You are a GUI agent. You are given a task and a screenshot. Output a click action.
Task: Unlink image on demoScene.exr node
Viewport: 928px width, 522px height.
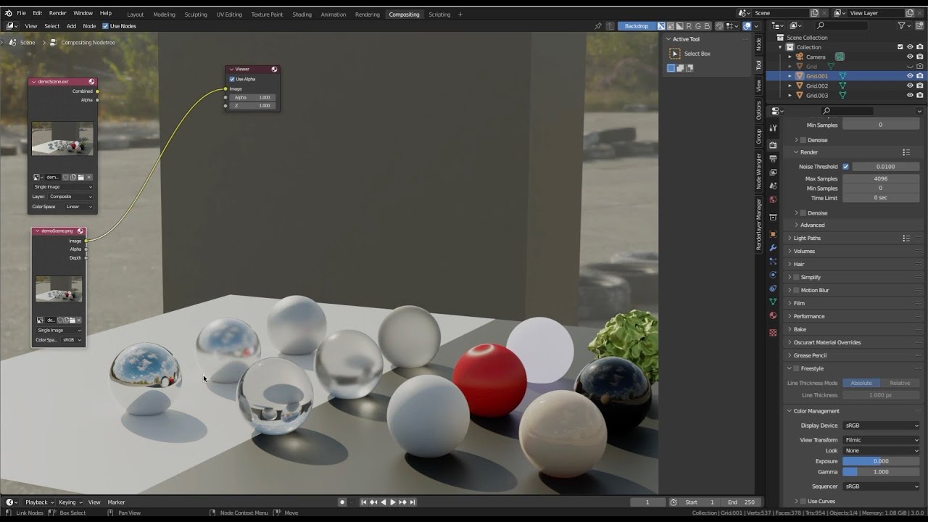pos(89,178)
